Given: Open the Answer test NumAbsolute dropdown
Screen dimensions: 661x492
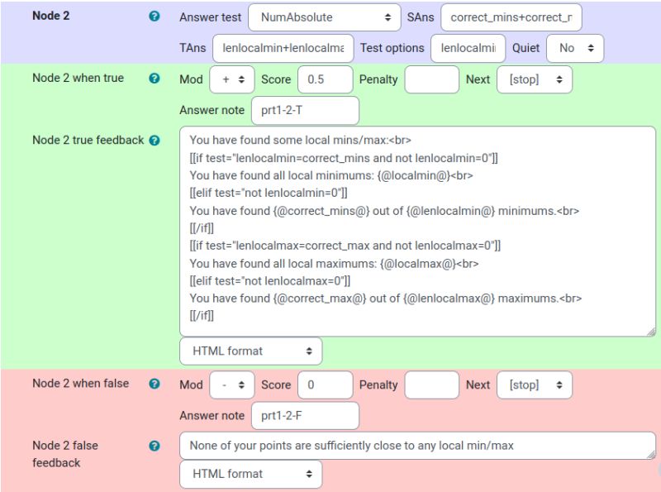Looking at the screenshot, I should 324,17.
